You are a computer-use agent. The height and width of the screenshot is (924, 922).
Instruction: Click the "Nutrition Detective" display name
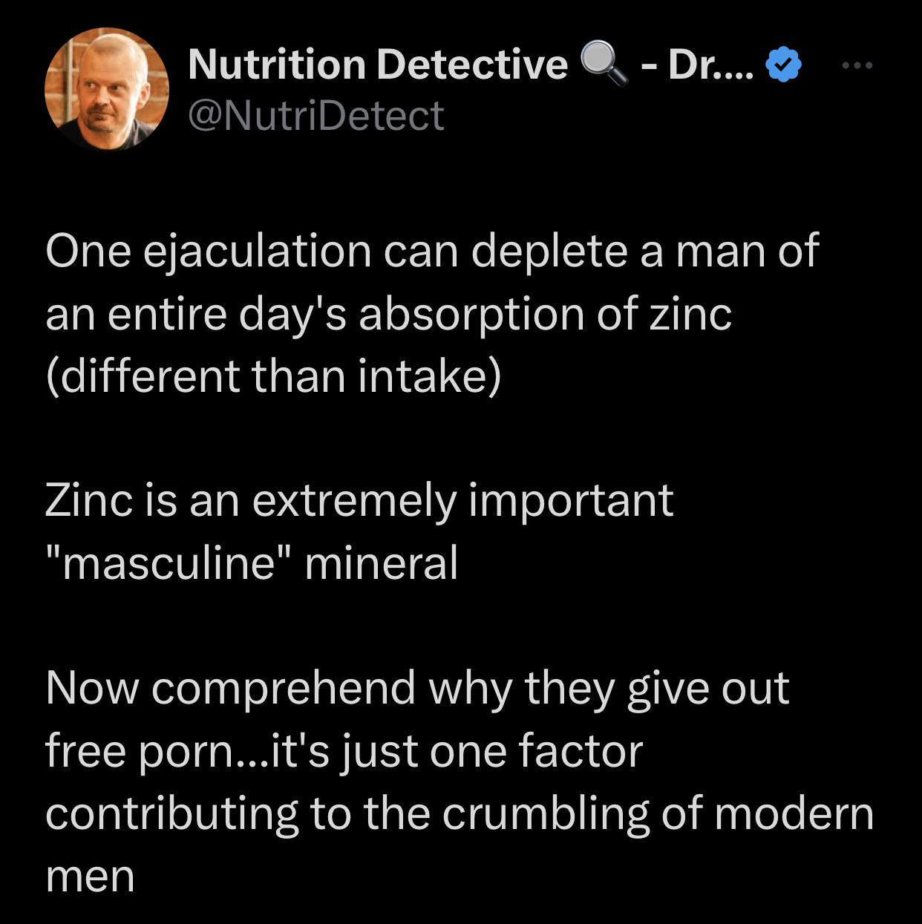[x=377, y=65]
